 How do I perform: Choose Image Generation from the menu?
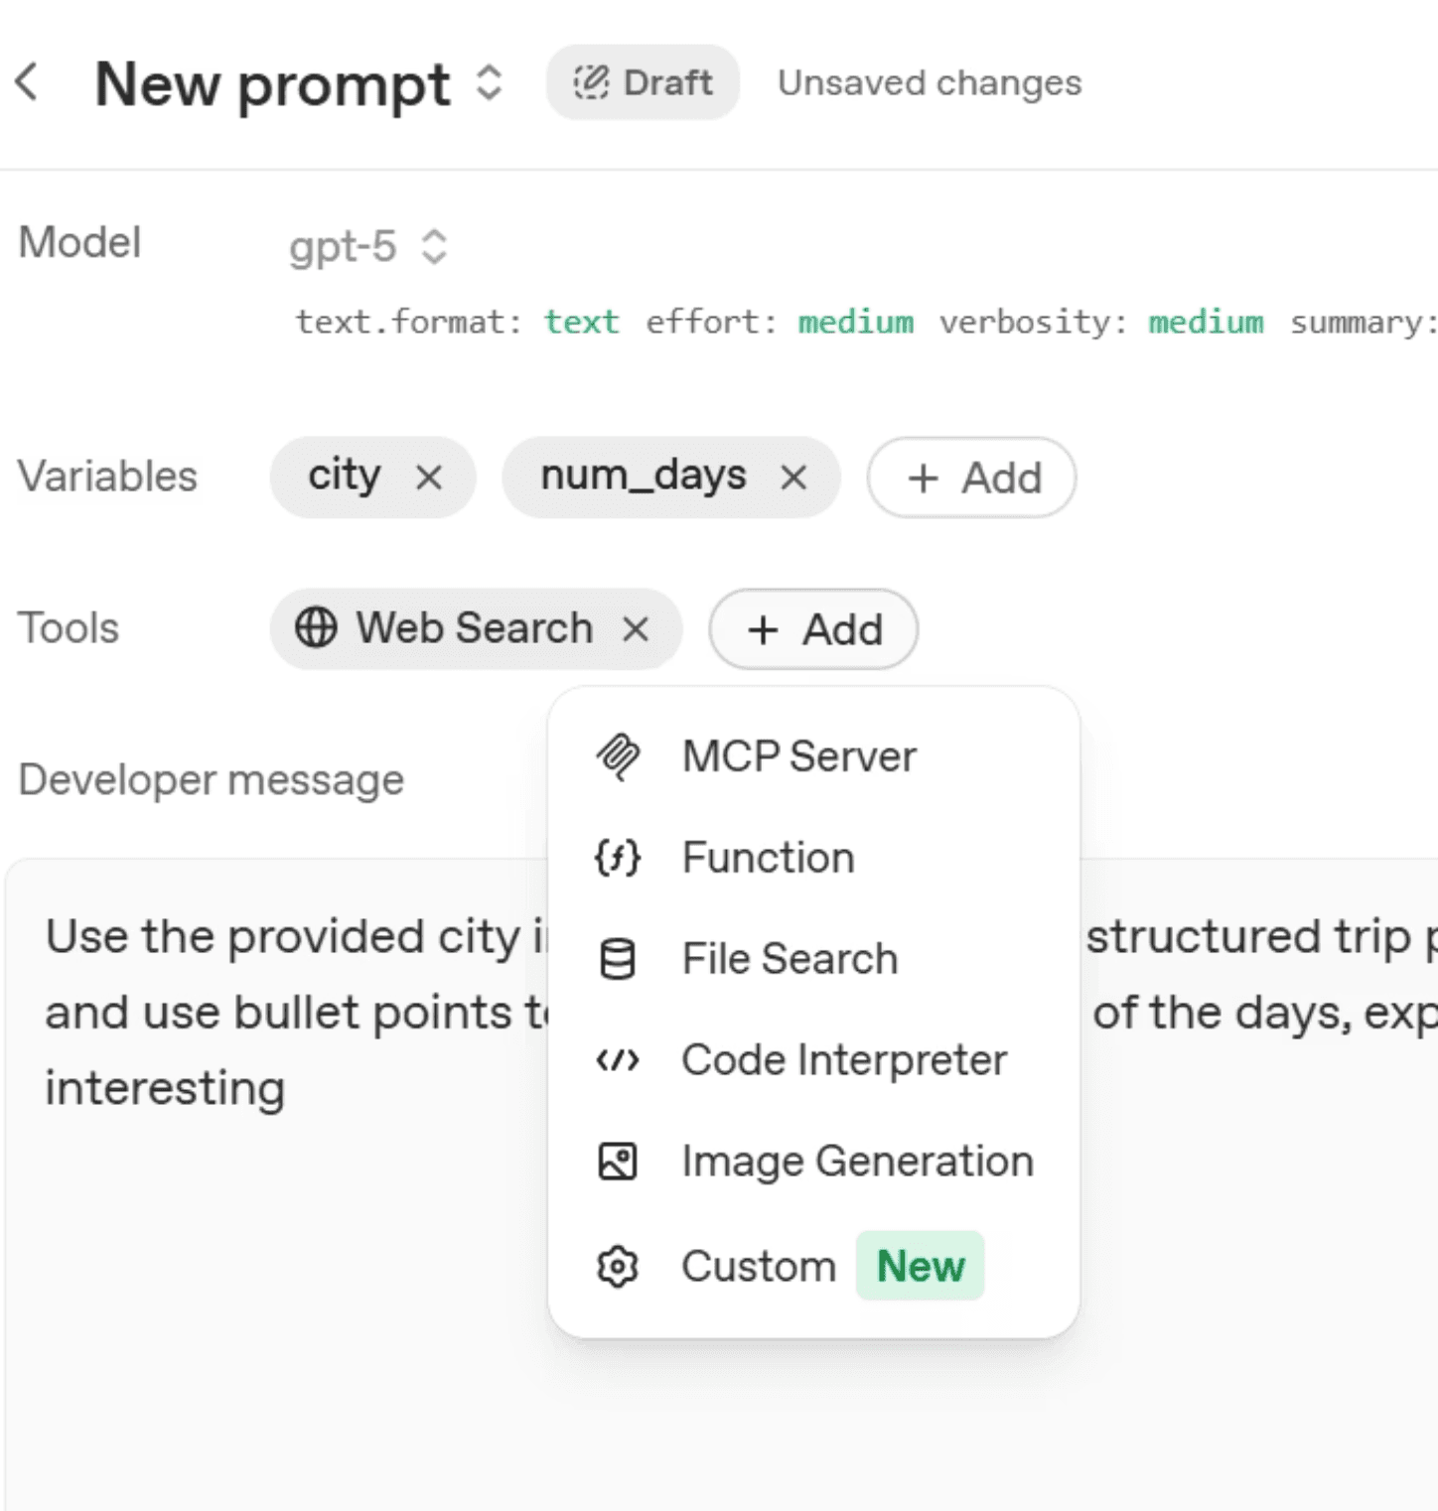814,1162
